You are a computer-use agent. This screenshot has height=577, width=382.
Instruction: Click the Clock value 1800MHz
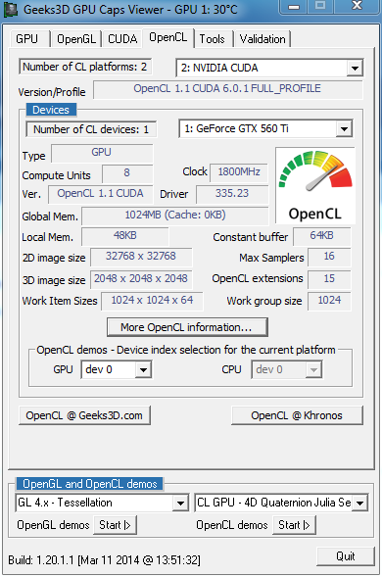(238, 173)
